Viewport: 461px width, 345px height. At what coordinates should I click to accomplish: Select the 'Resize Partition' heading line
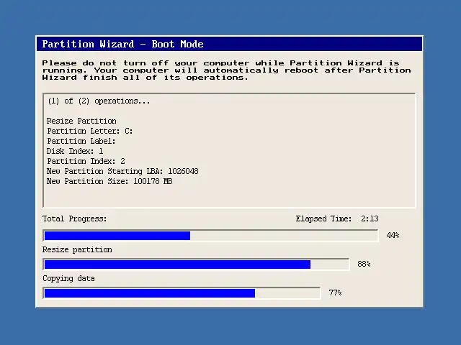tap(81, 121)
